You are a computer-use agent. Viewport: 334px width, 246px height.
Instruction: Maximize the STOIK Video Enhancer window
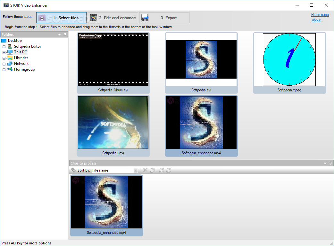[312, 5]
